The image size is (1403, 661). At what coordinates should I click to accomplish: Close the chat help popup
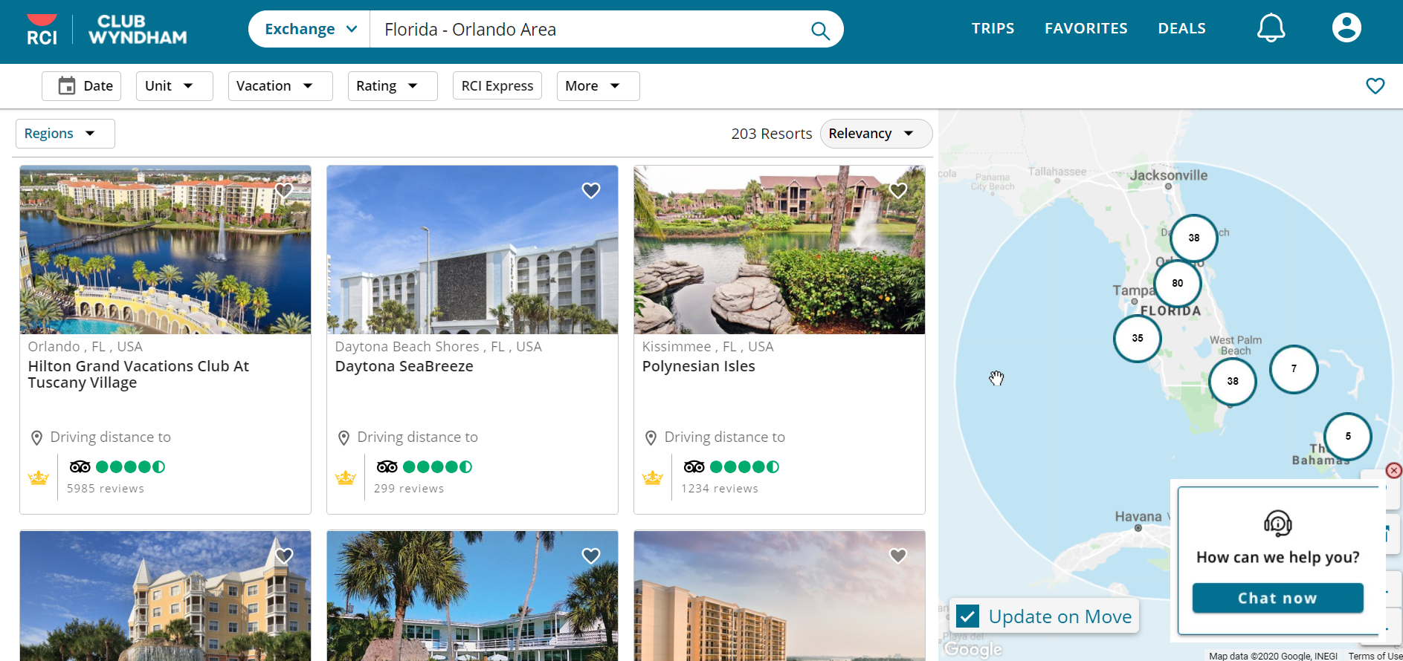point(1394,471)
